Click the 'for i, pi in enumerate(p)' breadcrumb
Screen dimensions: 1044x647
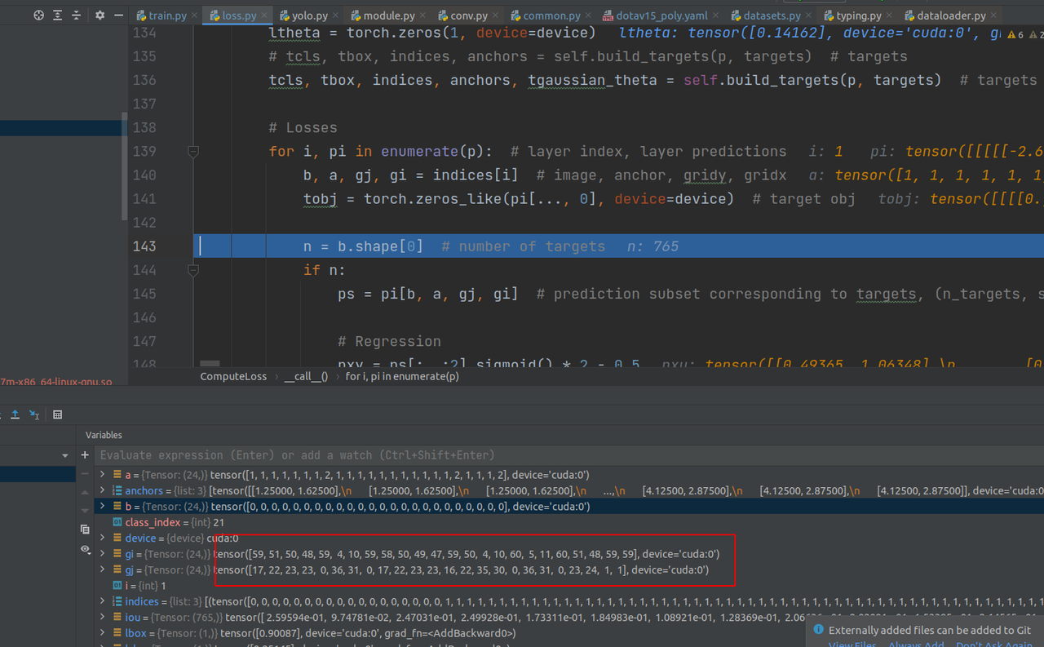coord(401,376)
